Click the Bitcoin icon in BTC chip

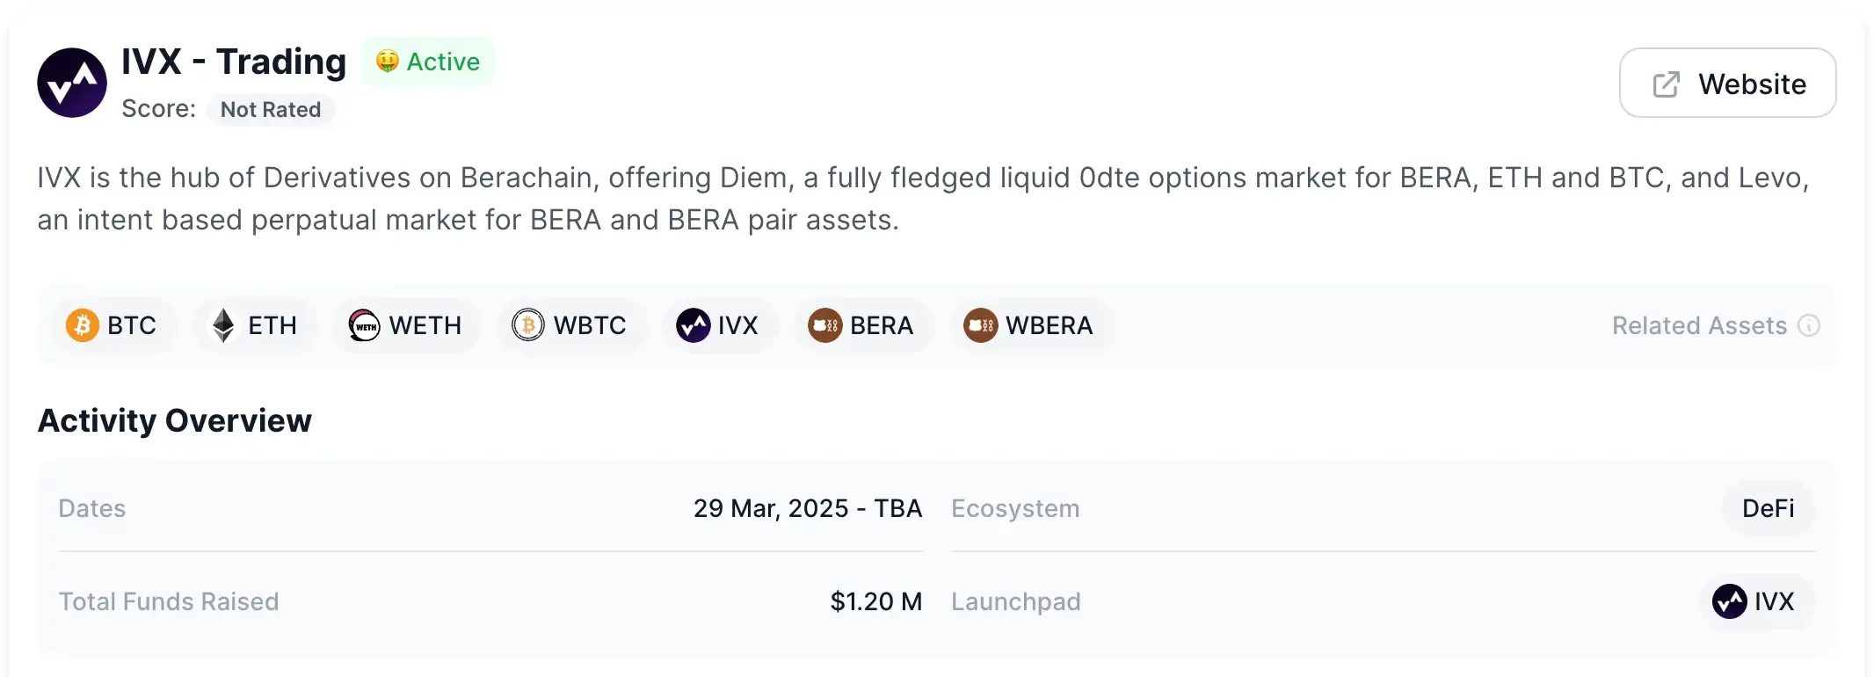coord(83,325)
